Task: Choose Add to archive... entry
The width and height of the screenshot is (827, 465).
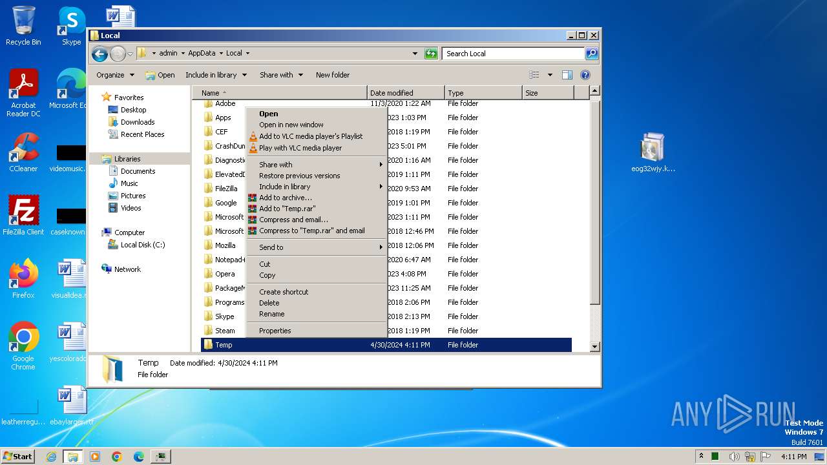Action: [317, 198]
